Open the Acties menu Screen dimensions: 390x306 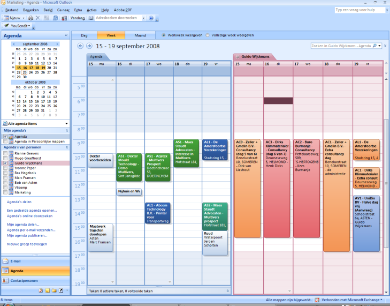point(91,10)
